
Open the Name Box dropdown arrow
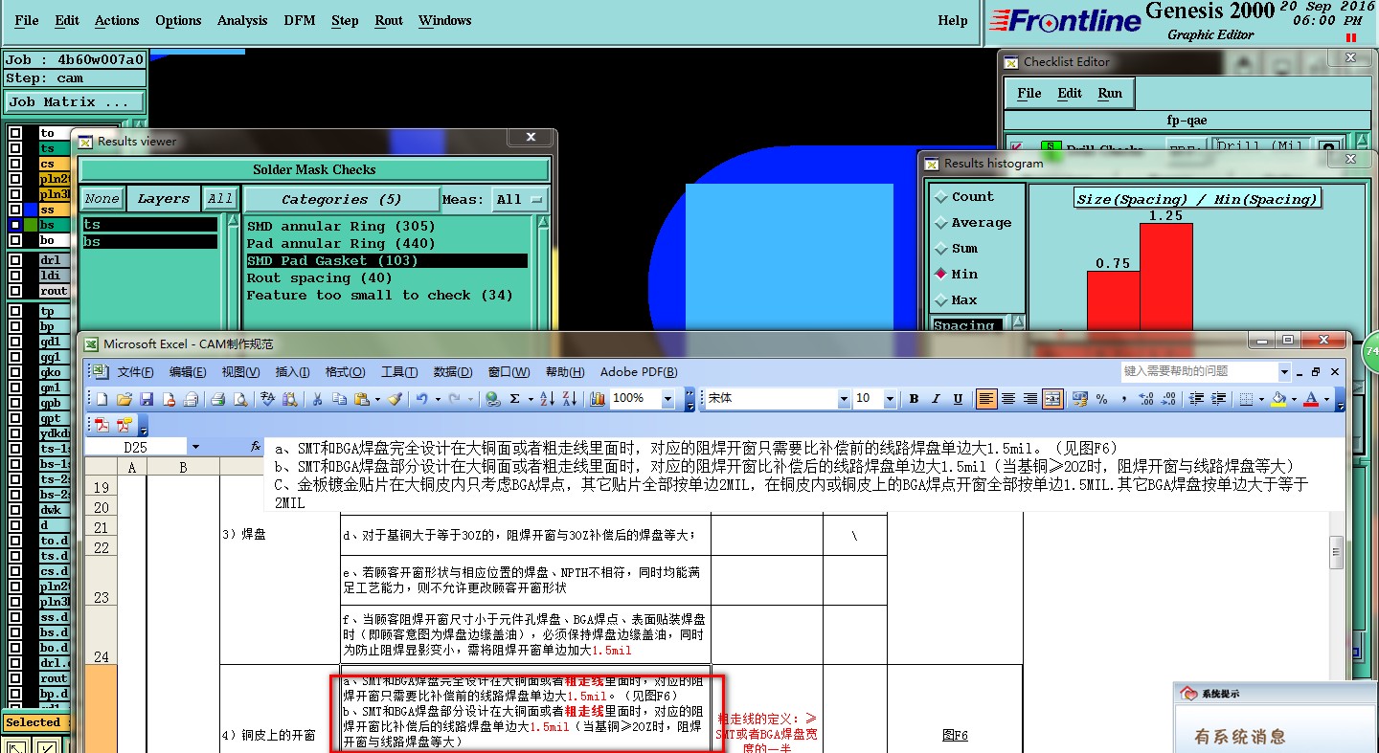(x=195, y=447)
